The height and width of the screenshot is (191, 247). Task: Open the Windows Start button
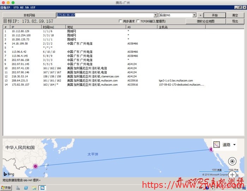[6, 187]
